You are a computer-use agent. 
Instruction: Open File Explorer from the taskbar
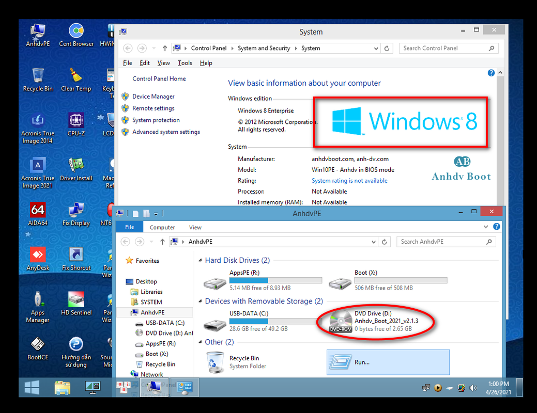tap(63, 388)
